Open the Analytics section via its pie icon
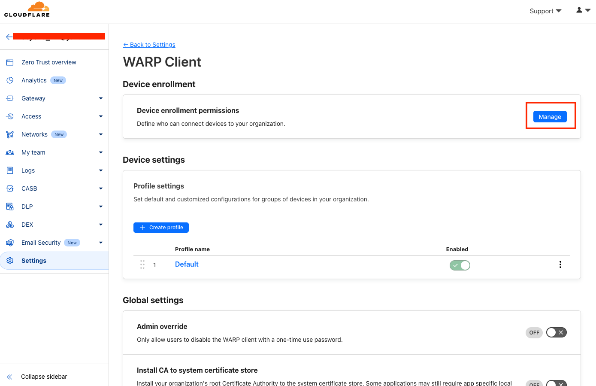 tap(9, 80)
